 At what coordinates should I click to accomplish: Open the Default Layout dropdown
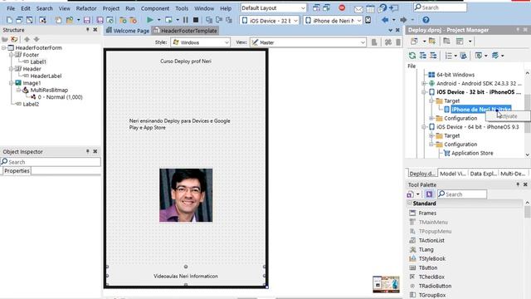pos(303,7)
